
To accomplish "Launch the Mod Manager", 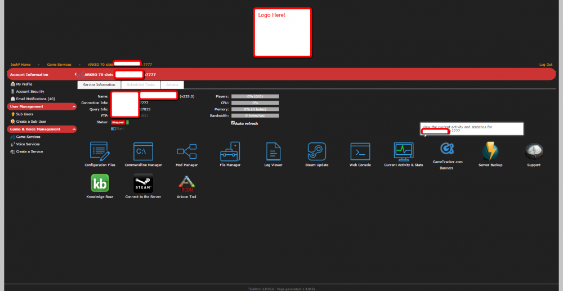I will point(186,151).
